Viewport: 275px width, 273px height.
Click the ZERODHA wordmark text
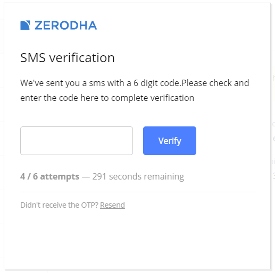(x=66, y=25)
